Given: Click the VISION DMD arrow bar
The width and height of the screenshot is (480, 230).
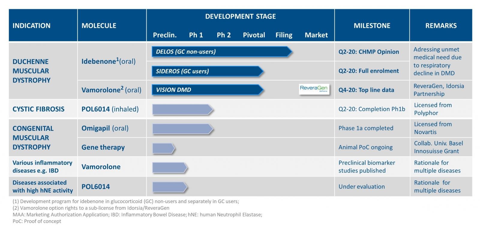Looking at the screenshot, I should pos(207,90).
